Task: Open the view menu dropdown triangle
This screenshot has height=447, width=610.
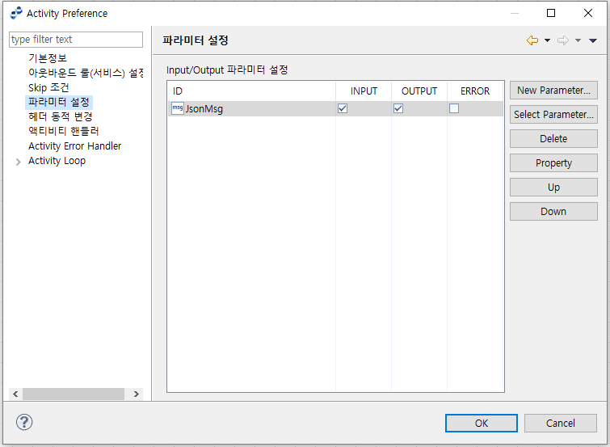Action: 592,40
